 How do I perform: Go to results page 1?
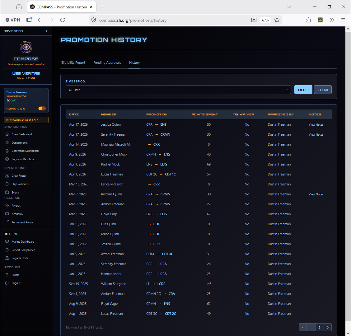tap(311, 327)
